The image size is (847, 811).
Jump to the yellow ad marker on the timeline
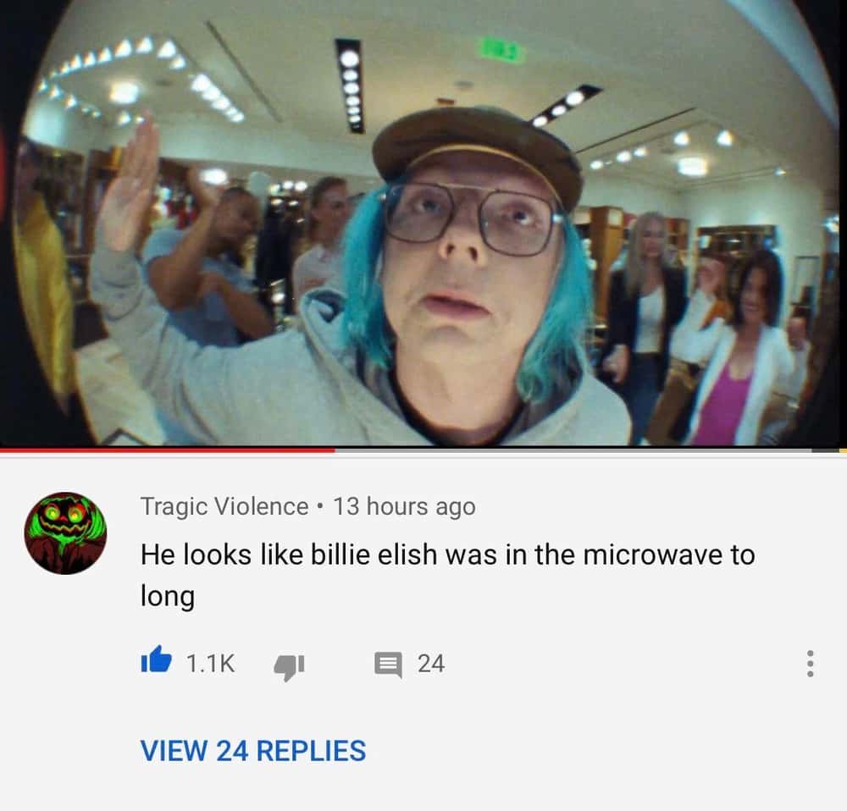pos(844,450)
